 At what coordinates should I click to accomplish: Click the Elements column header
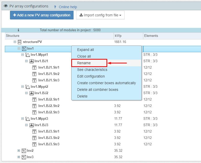172,36
